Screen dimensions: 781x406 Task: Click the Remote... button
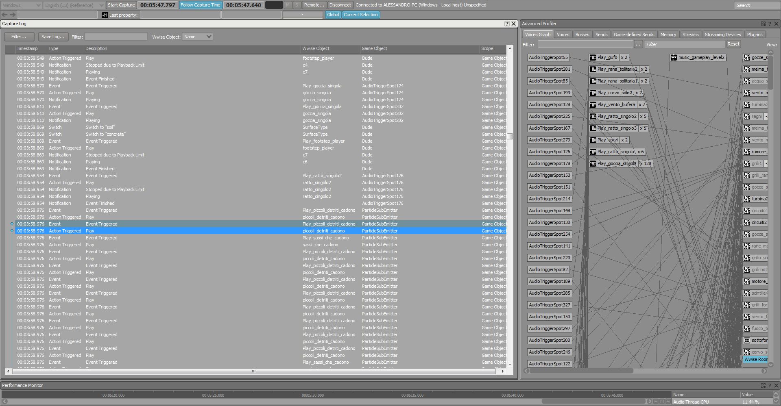click(x=314, y=5)
